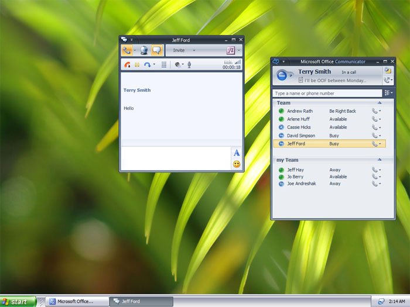Call Jeff Hay using his phone icon

coord(375,170)
